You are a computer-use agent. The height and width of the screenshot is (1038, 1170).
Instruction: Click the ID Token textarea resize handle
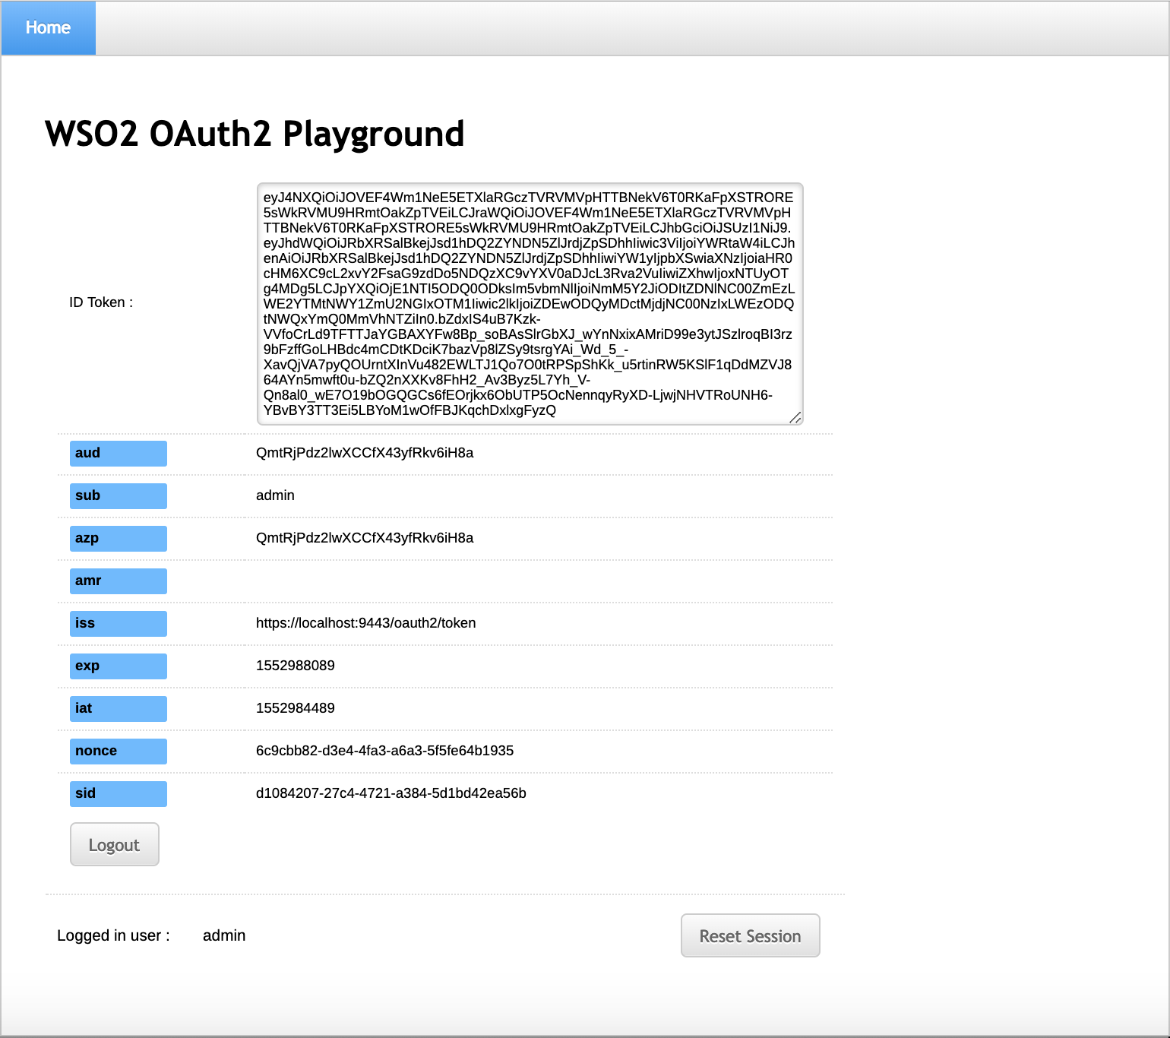(x=795, y=418)
